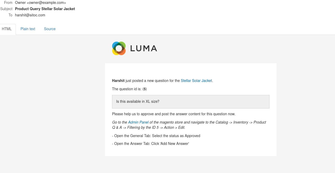Click the bold question id number 5
Viewport: 335px width, 173px height.
144,89
